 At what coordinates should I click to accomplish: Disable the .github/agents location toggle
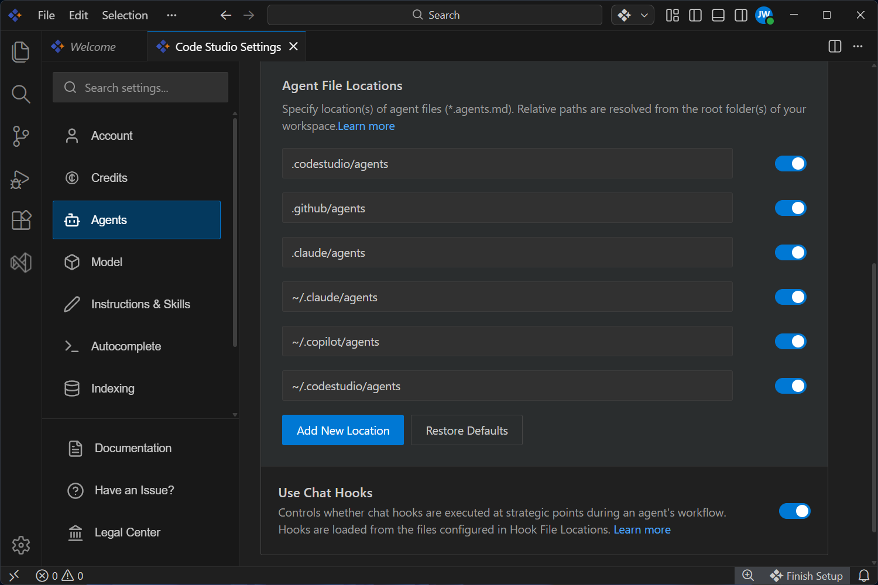click(791, 208)
